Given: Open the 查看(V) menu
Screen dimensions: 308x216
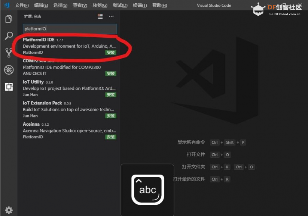Looking at the screenshot, I should [x=80, y=5].
